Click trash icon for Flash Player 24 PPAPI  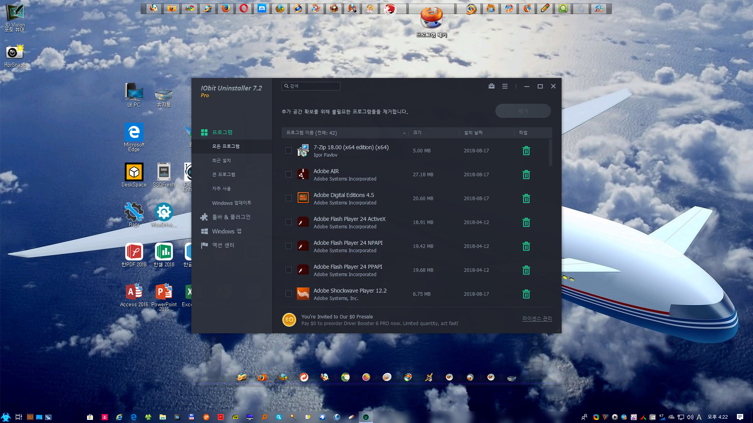pyautogui.click(x=526, y=270)
